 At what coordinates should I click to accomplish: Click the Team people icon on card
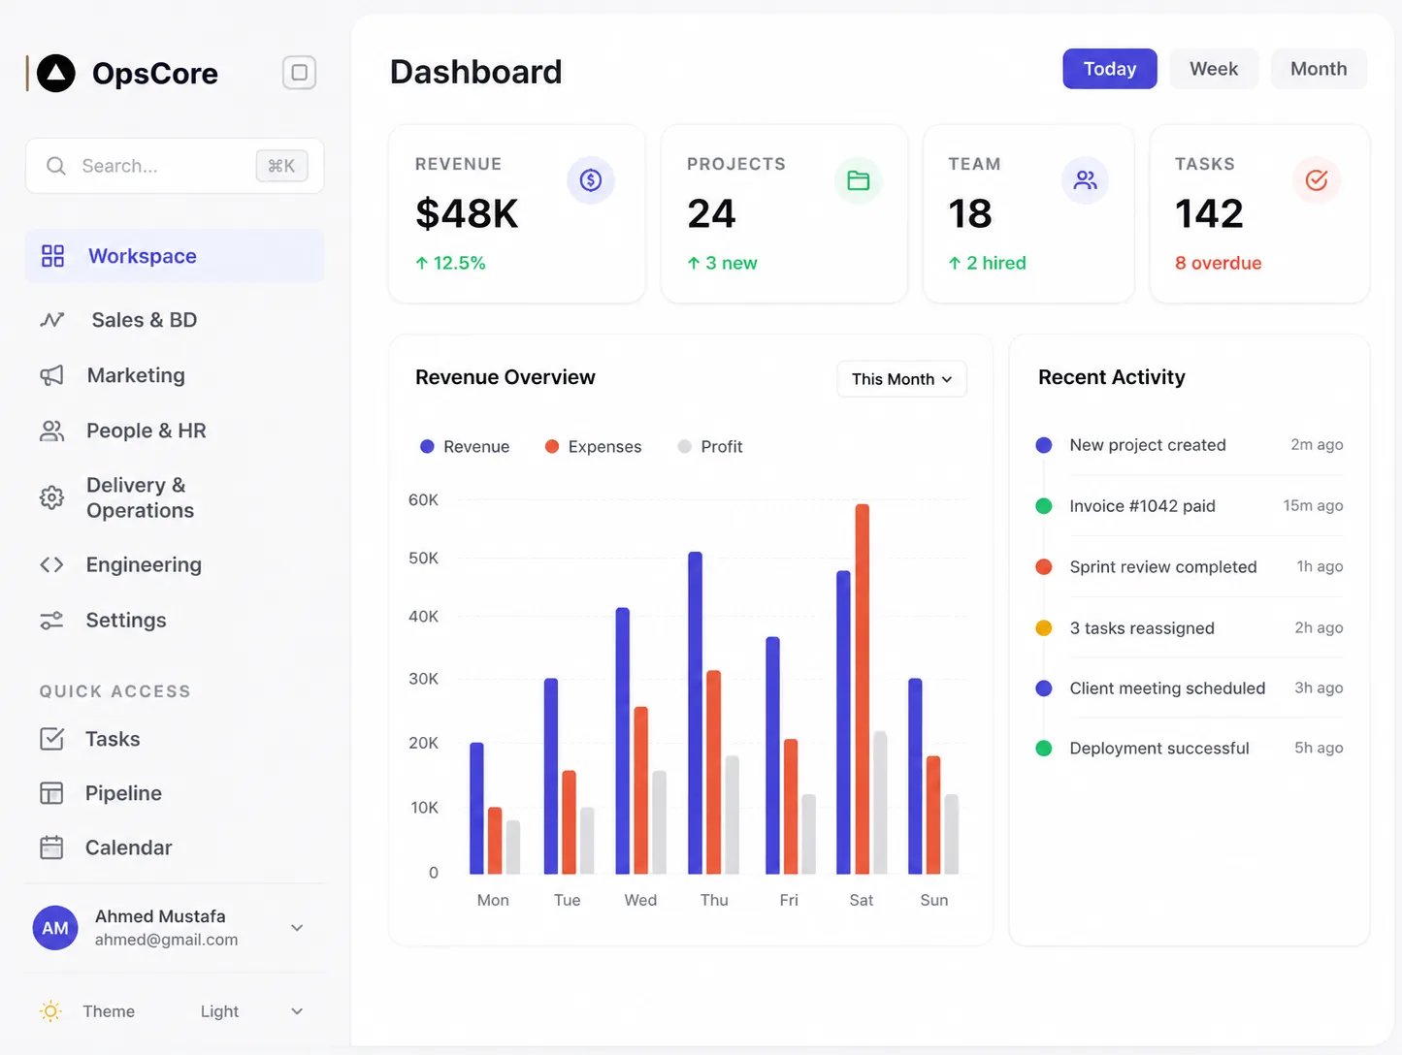1085,180
